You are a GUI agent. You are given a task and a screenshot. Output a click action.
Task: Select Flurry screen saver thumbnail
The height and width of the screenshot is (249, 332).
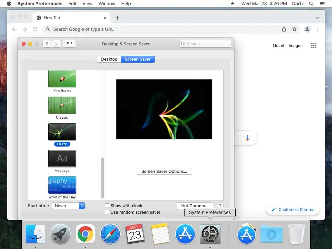(x=62, y=132)
